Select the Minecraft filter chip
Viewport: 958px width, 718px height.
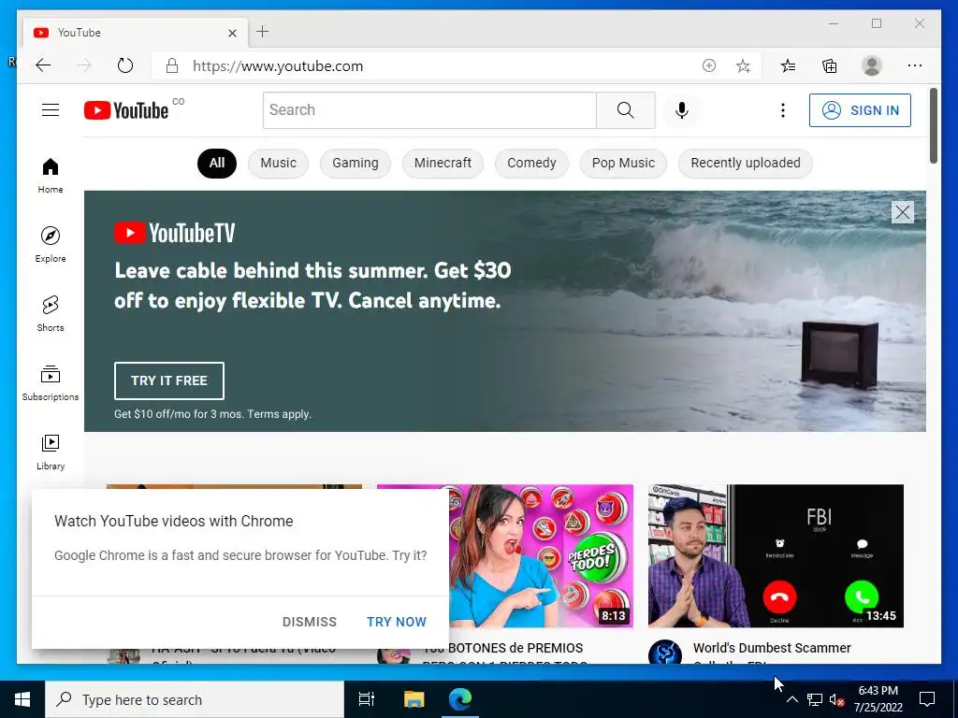443,163
